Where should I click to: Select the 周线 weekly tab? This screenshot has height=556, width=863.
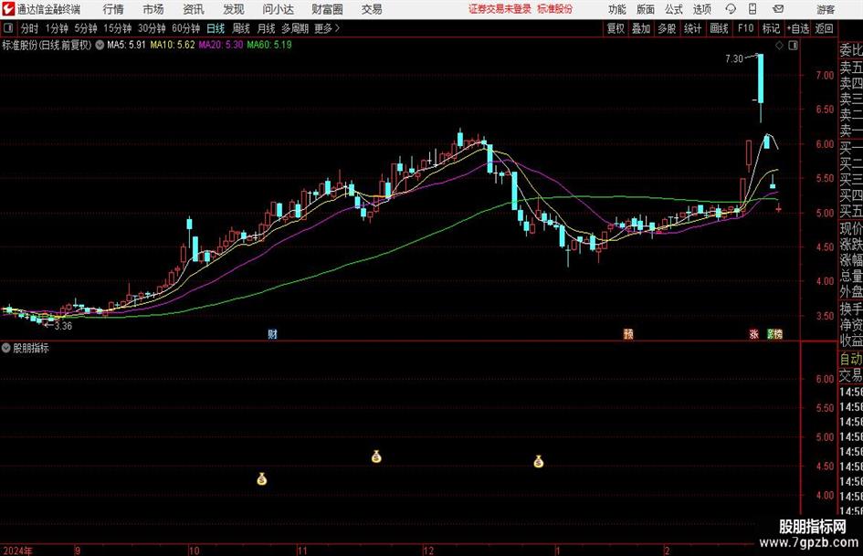click(x=241, y=28)
